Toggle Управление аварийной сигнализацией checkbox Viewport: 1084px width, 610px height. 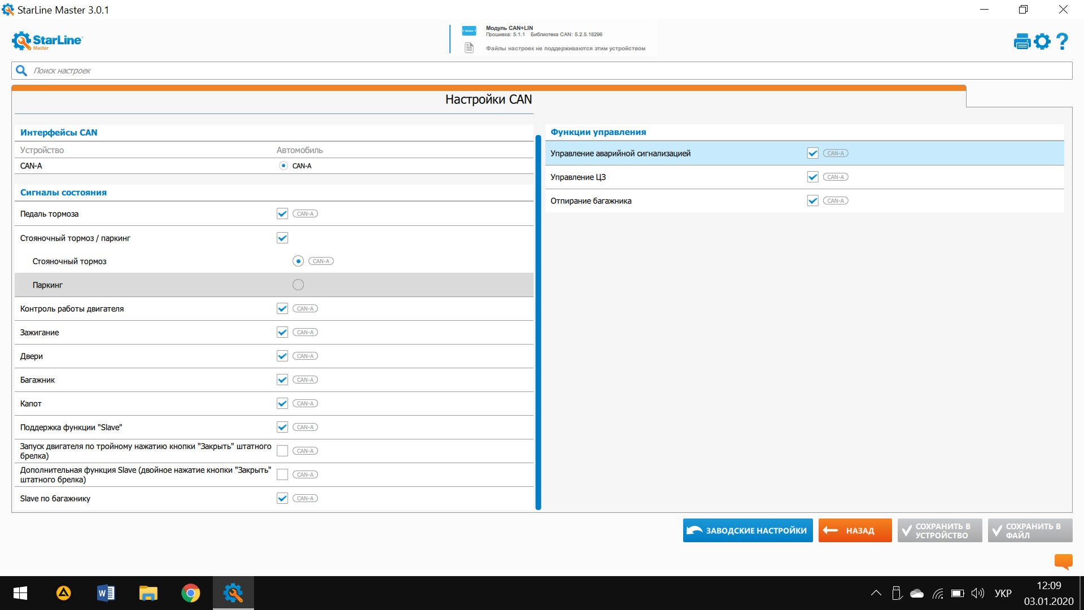click(812, 153)
